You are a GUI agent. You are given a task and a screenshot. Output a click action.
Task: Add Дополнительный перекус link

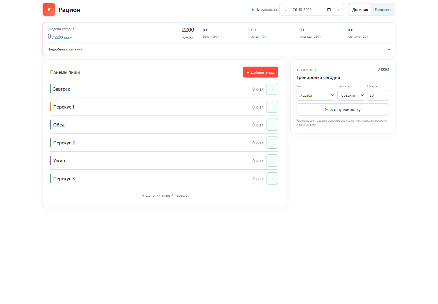[164, 195]
